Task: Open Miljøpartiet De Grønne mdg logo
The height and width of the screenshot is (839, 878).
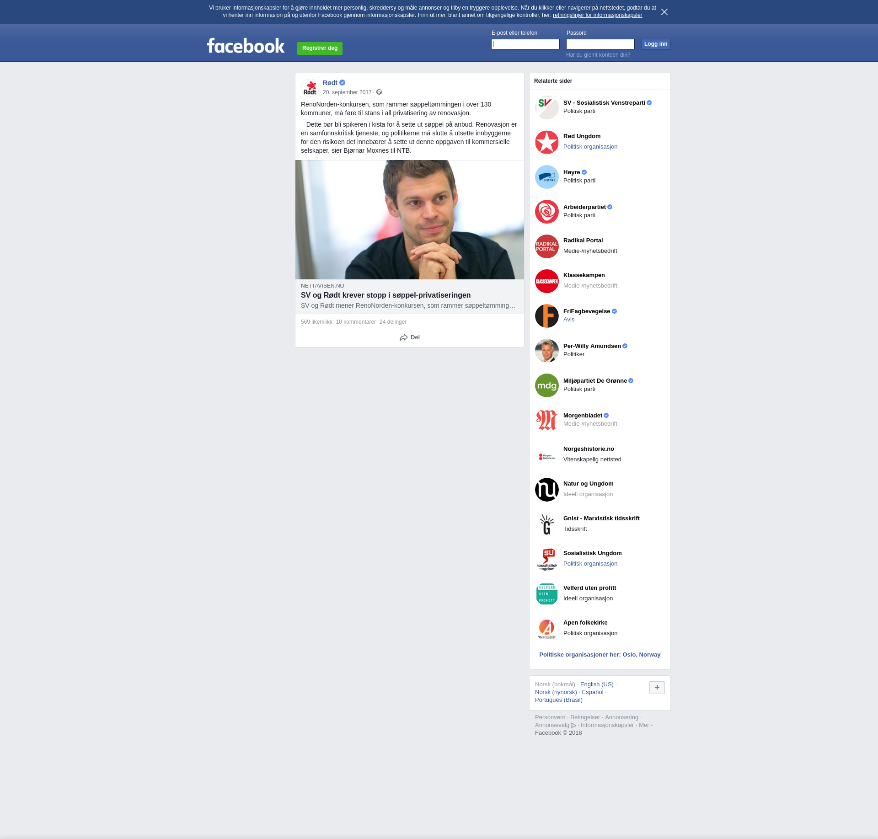Action: [x=547, y=385]
